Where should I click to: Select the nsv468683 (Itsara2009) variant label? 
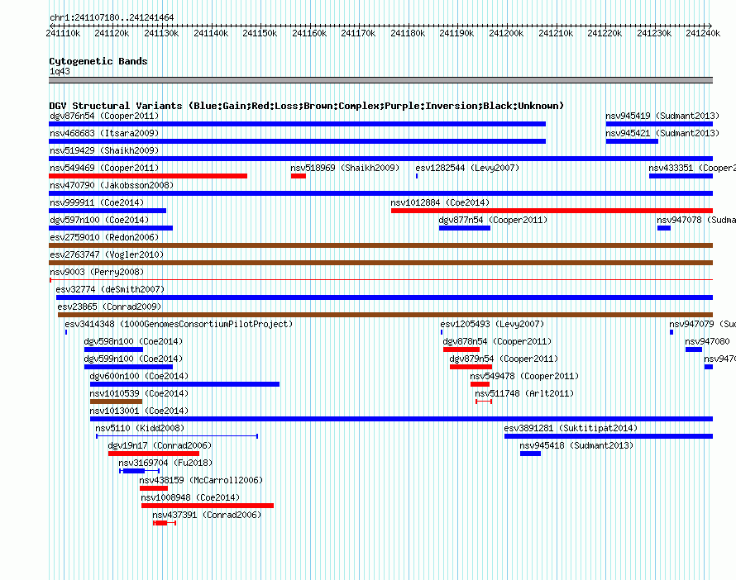coord(104,133)
